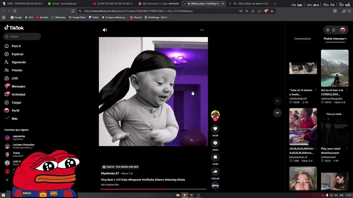The height and width of the screenshot is (198, 353).
Task: Open the video three-dot options menu
Action: point(202,30)
